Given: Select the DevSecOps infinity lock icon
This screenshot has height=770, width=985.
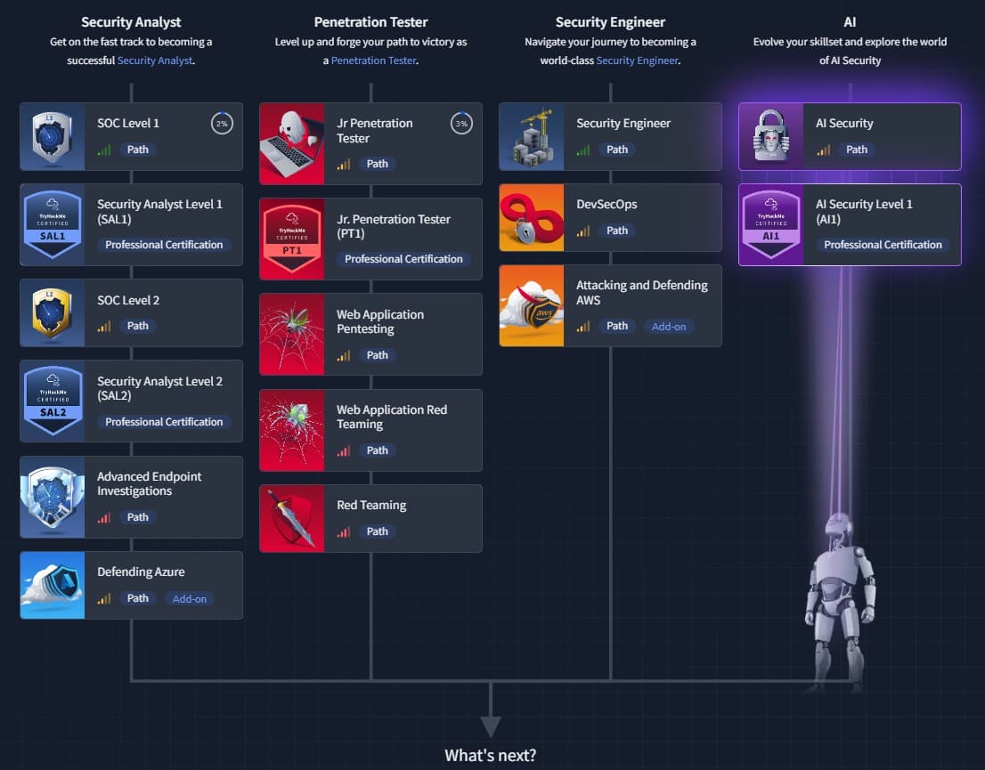Looking at the screenshot, I should tap(532, 218).
